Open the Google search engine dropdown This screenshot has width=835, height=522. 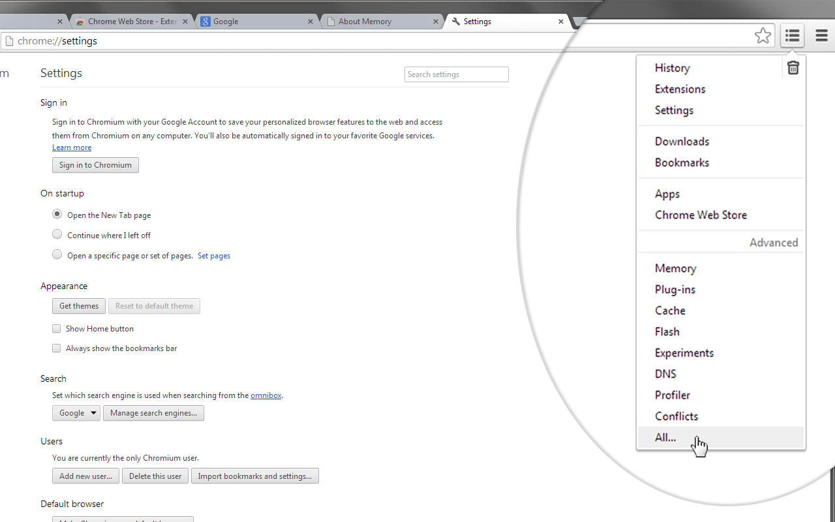(76, 413)
